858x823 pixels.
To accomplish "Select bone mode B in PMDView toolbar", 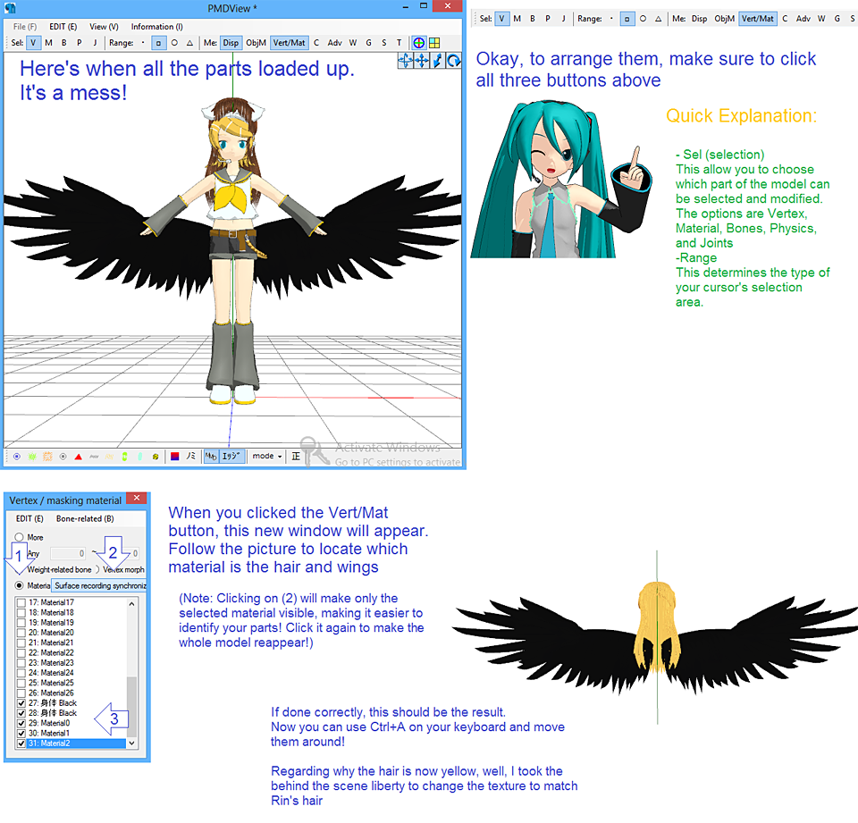I will (64, 43).
